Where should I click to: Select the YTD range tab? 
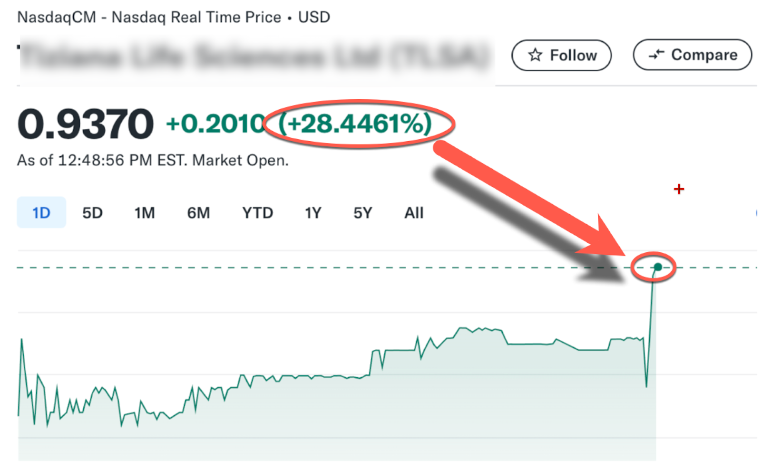(257, 212)
